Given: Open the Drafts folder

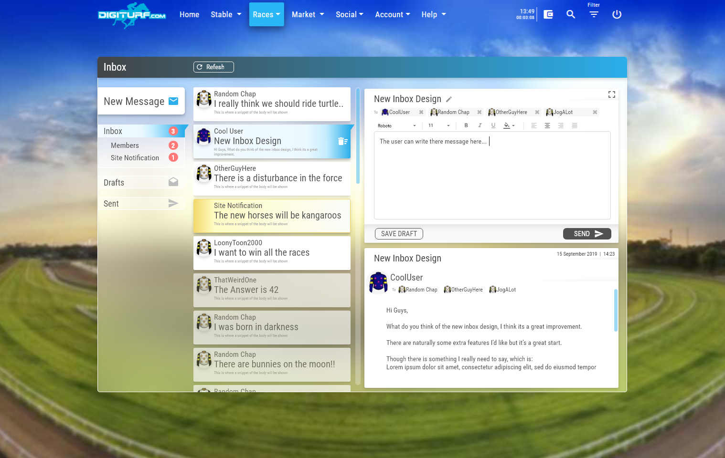Looking at the screenshot, I should point(141,182).
